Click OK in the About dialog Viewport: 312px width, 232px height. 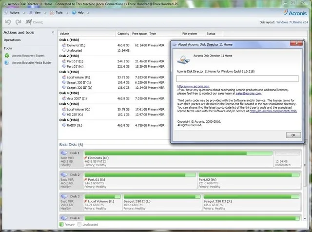[293, 135]
